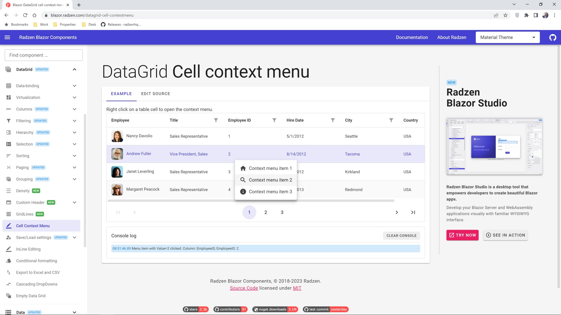Viewport: 561px width, 315px height.
Task: Choose Context menu item 3
Action: [x=266, y=192]
